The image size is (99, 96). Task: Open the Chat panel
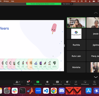click(28, 83)
